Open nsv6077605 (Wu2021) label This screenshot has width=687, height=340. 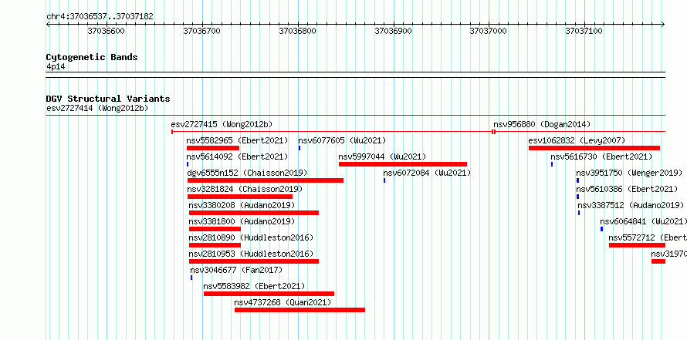point(342,140)
